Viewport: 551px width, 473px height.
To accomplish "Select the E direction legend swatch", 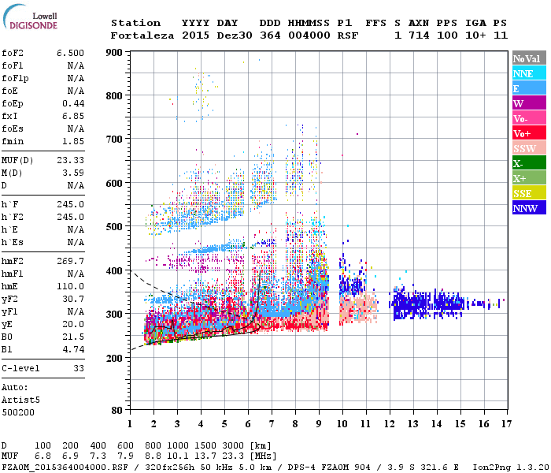I will [529, 88].
